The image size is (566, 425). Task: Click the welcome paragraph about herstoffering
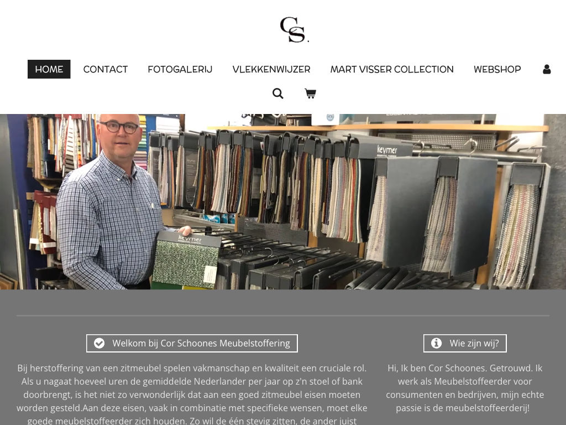coord(192,395)
